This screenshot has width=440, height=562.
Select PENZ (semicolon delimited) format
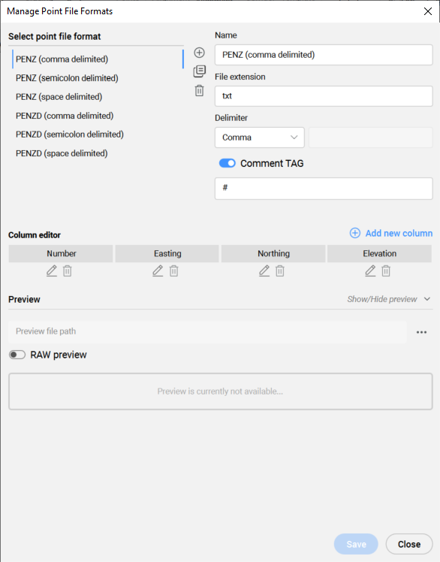click(x=67, y=78)
